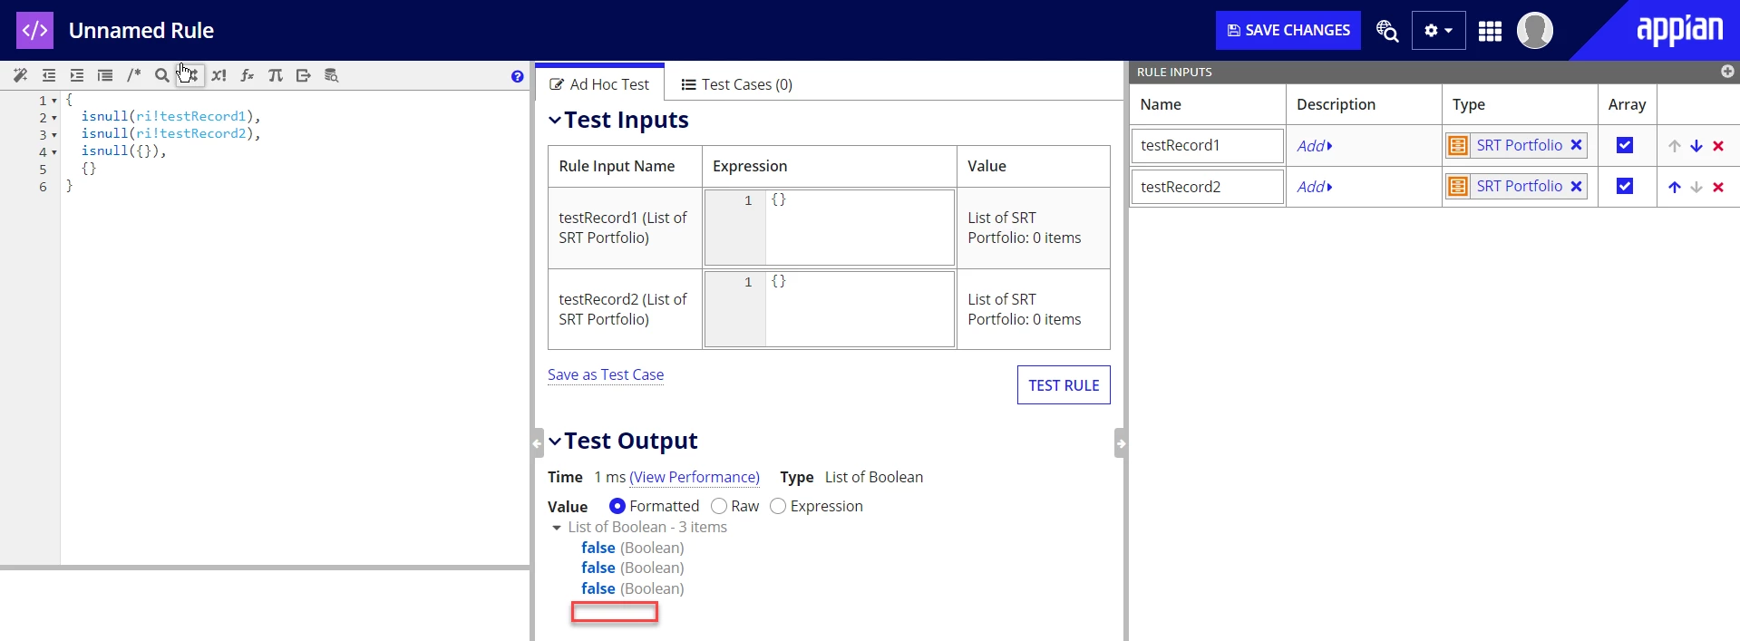Move testRecord1 input down
This screenshot has width=1740, height=641.
click(1696, 146)
